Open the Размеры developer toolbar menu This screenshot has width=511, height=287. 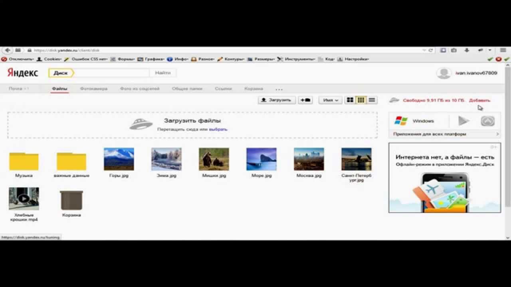point(261,59)
